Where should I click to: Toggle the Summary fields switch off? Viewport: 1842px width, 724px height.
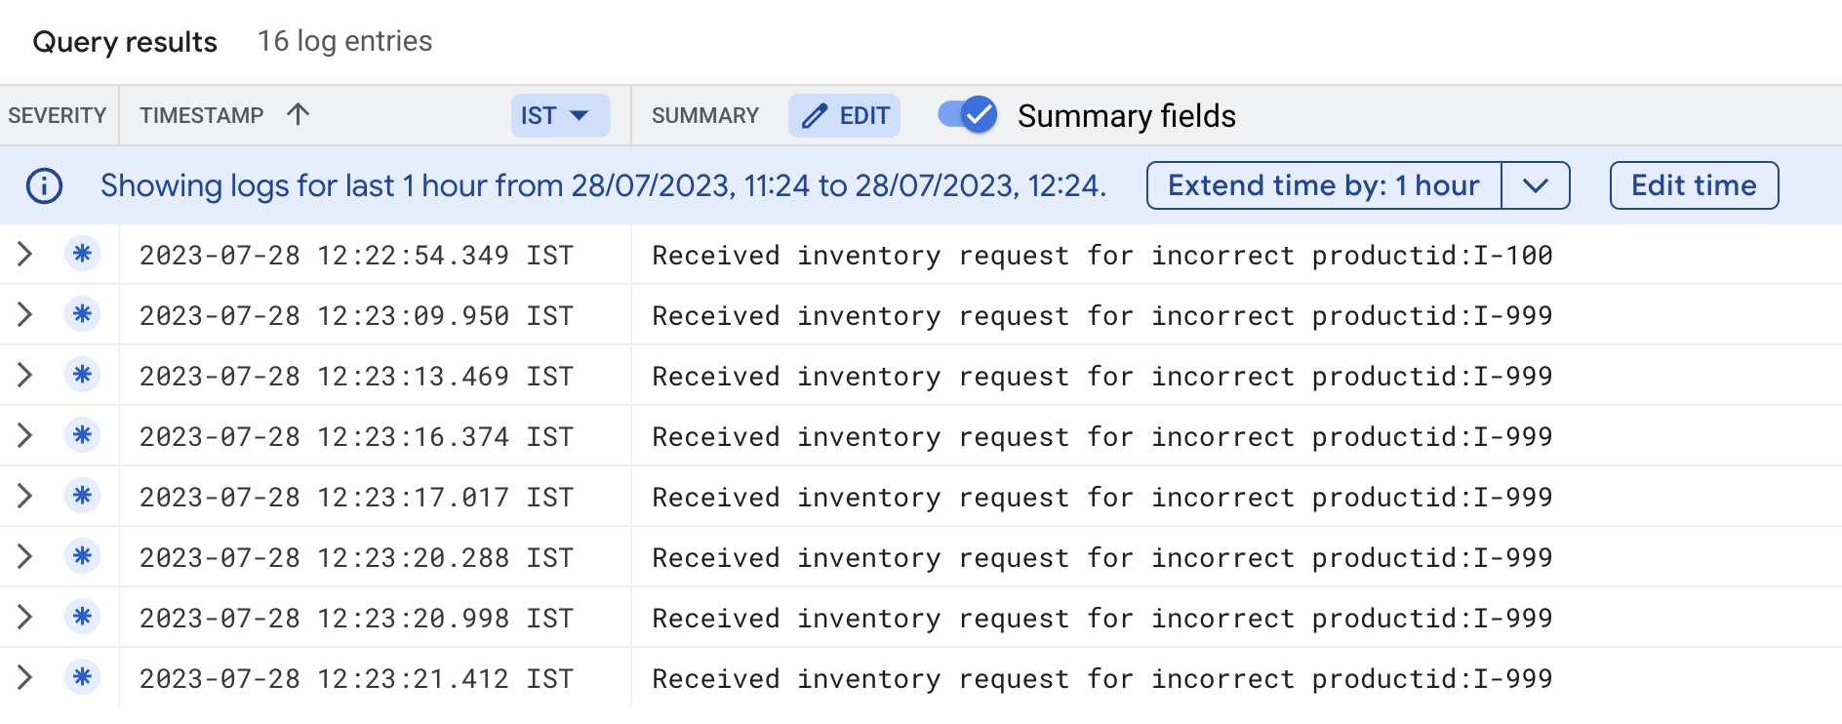tap(967, 115)
